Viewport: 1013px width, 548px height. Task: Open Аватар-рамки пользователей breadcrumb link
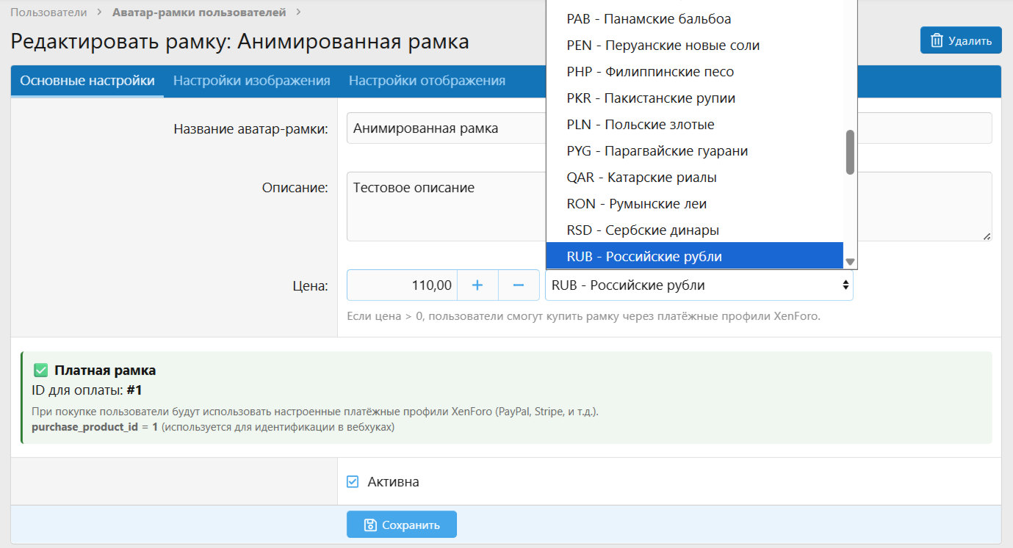click(199, 12)
